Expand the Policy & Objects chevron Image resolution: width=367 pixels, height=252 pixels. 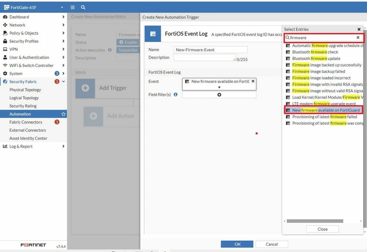(x=63, y=33)
